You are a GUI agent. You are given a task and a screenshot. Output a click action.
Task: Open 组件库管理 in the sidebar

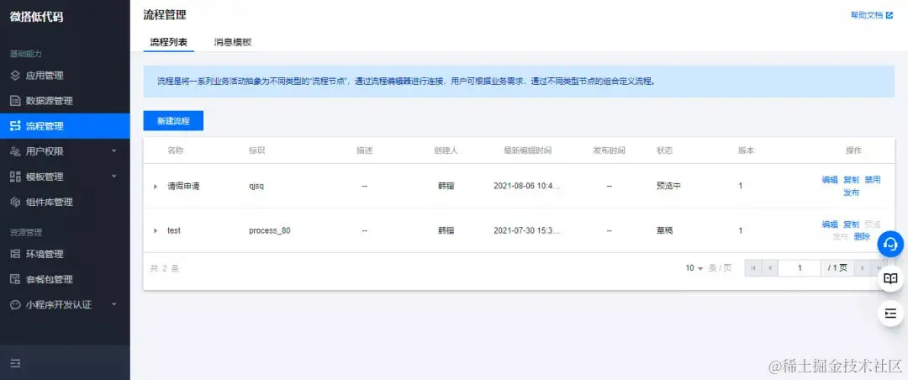pyautogui.click(x=65, y=202)
